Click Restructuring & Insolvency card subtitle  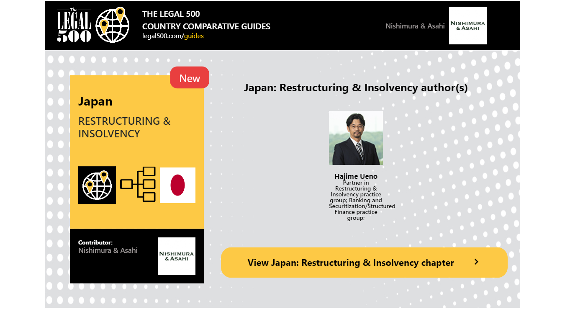124,127
